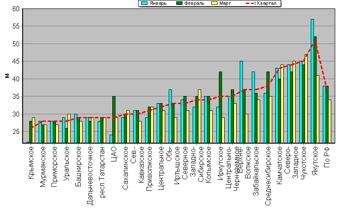Viewport: 345px width, 213px height.
Task: Select the Уральское axis label
Action: [66, 164]
